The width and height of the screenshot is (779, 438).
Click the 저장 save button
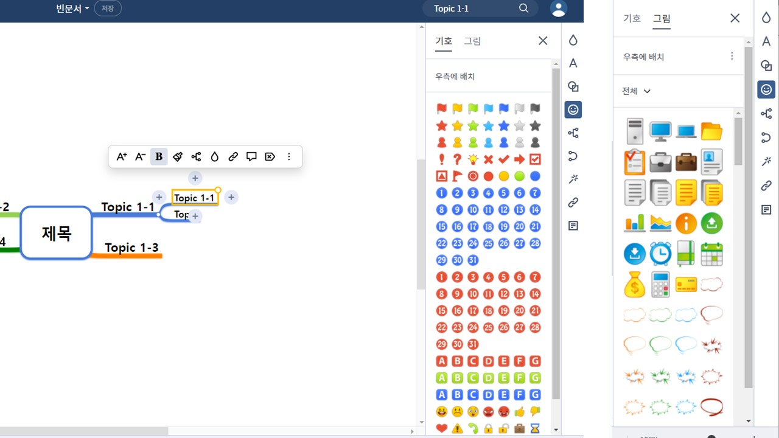[108, 9]
